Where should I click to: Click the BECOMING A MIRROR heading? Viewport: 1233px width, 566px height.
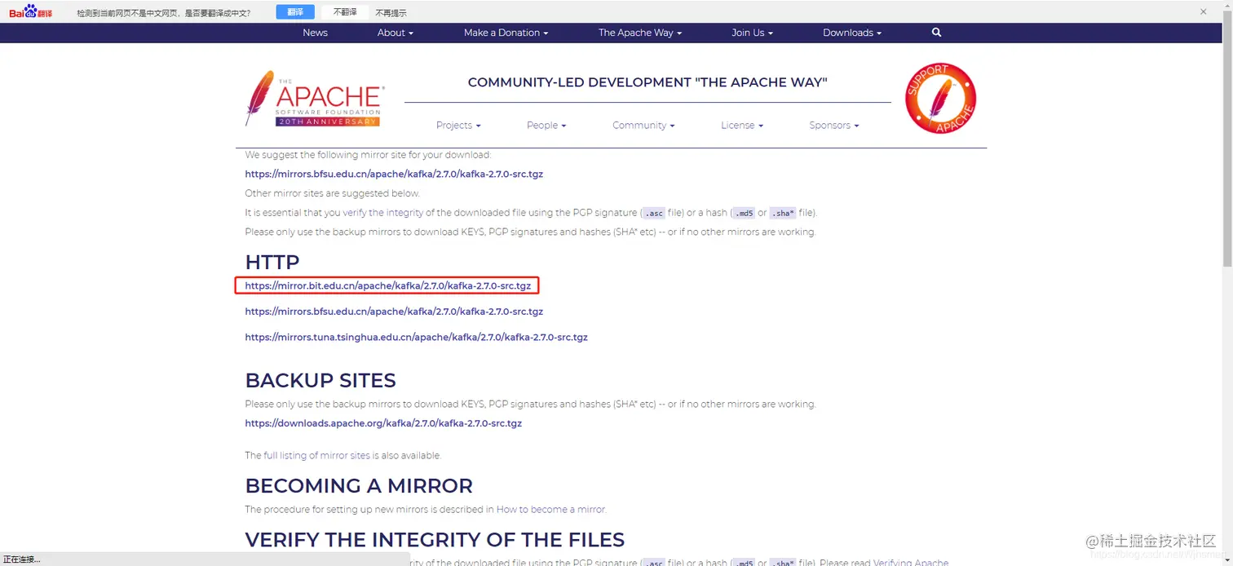point(359,486)
